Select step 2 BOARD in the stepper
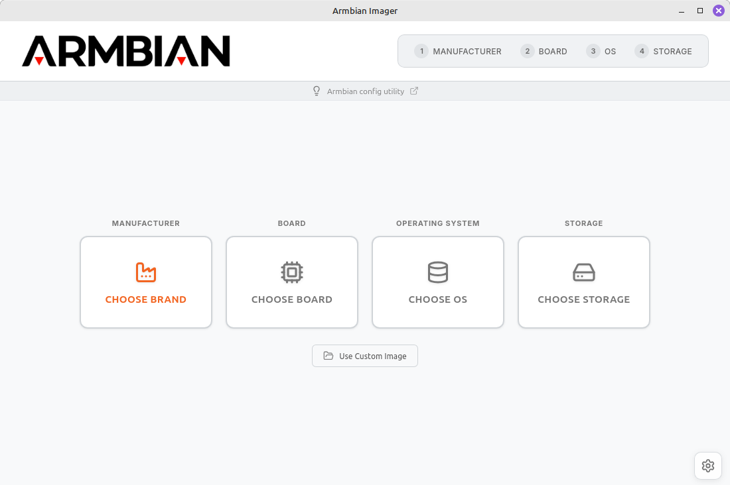The width and height of the screenshot is (730, 485). (544, 51)
